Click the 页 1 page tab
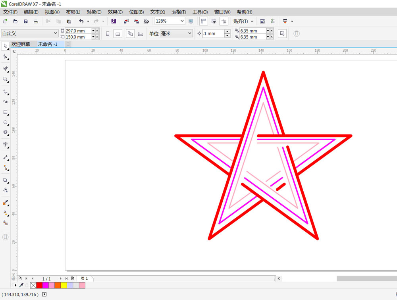The image size is (397, 300). coord(84,279)
